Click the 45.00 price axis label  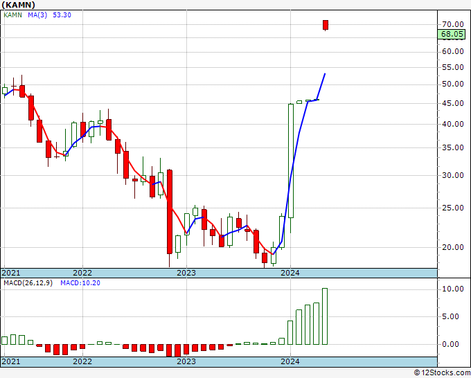453,103
